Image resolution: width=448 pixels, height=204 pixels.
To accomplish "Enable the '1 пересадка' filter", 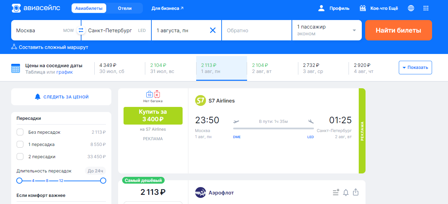I will tap(20, 145).
